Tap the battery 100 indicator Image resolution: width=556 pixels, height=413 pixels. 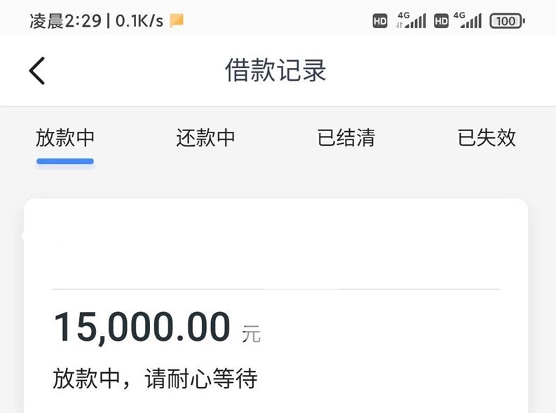[x=507, y=21]
